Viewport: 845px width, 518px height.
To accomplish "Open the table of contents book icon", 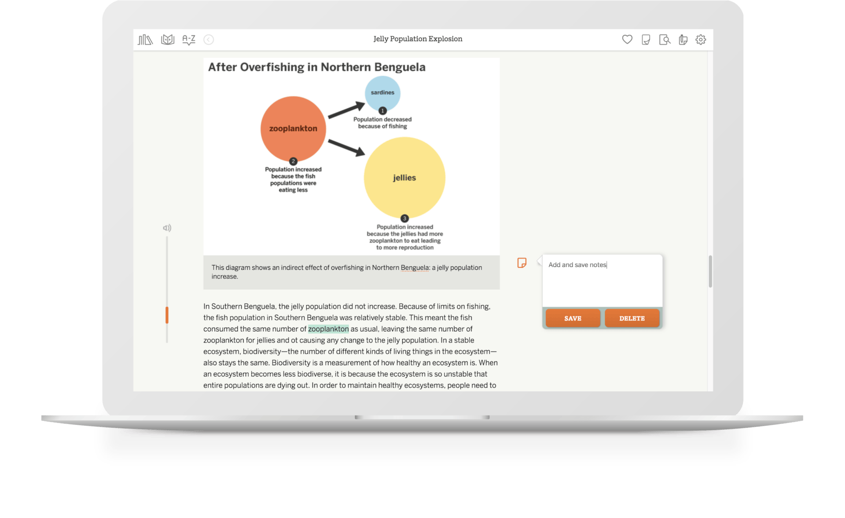I will tap(168, 40).
